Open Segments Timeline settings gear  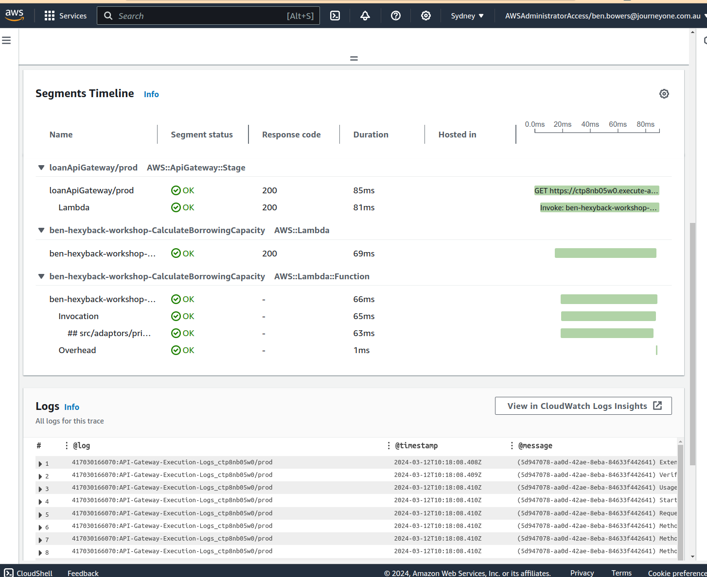(664, 94)
